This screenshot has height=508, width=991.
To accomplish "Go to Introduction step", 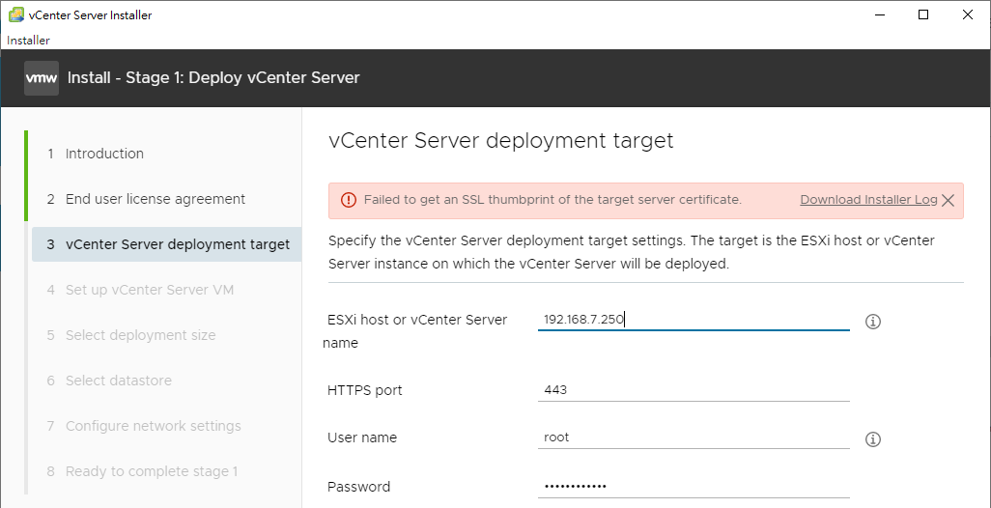I will point(104,154).
